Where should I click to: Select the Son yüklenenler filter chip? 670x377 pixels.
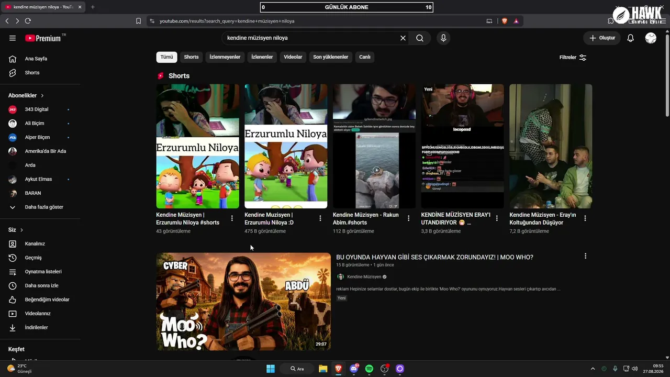pyautogui.click(x=330, y=57)
